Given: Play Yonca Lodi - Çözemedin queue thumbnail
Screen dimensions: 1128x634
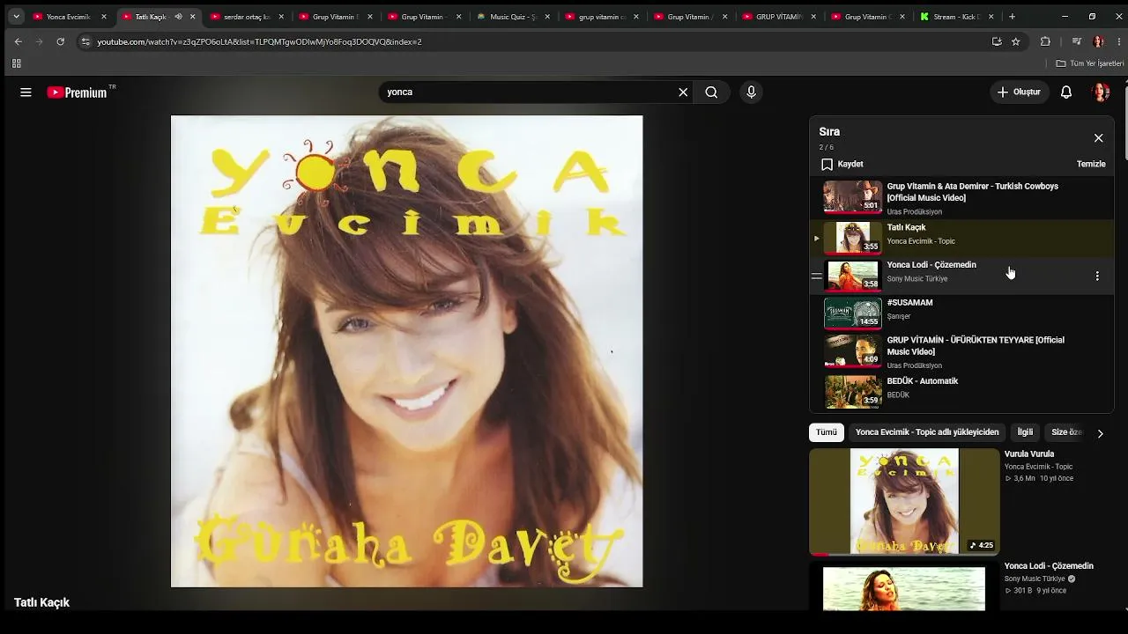Looking at the screenshot, I should 853,276.
